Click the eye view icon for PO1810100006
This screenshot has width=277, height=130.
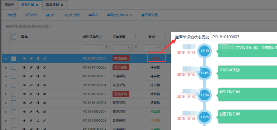pyautogui.click(x=25, y=67)
